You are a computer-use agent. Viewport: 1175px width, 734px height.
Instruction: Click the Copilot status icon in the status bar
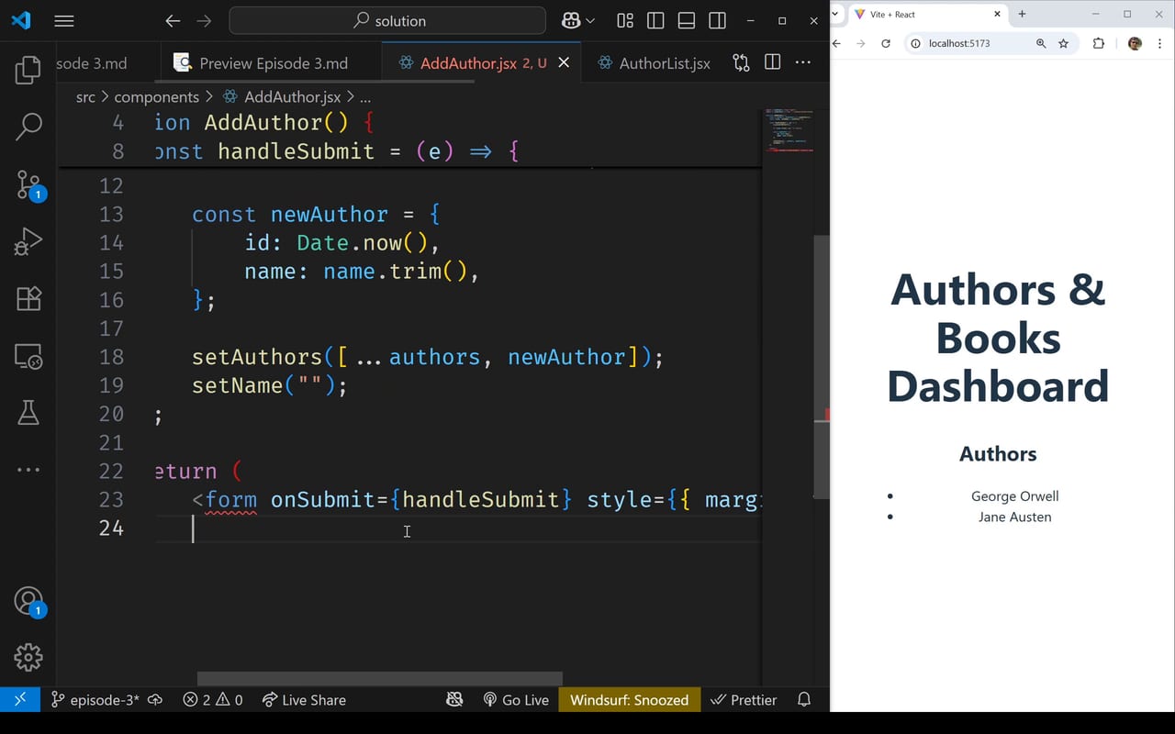click(454, 700)
